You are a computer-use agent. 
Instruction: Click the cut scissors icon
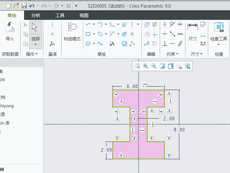[x=25, y=24]
